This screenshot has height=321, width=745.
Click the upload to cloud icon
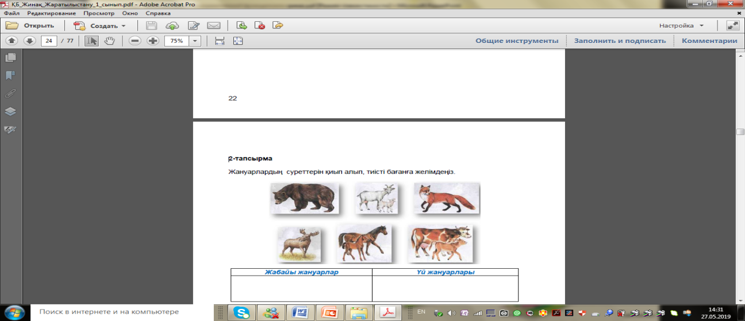[x=172, y=26]
